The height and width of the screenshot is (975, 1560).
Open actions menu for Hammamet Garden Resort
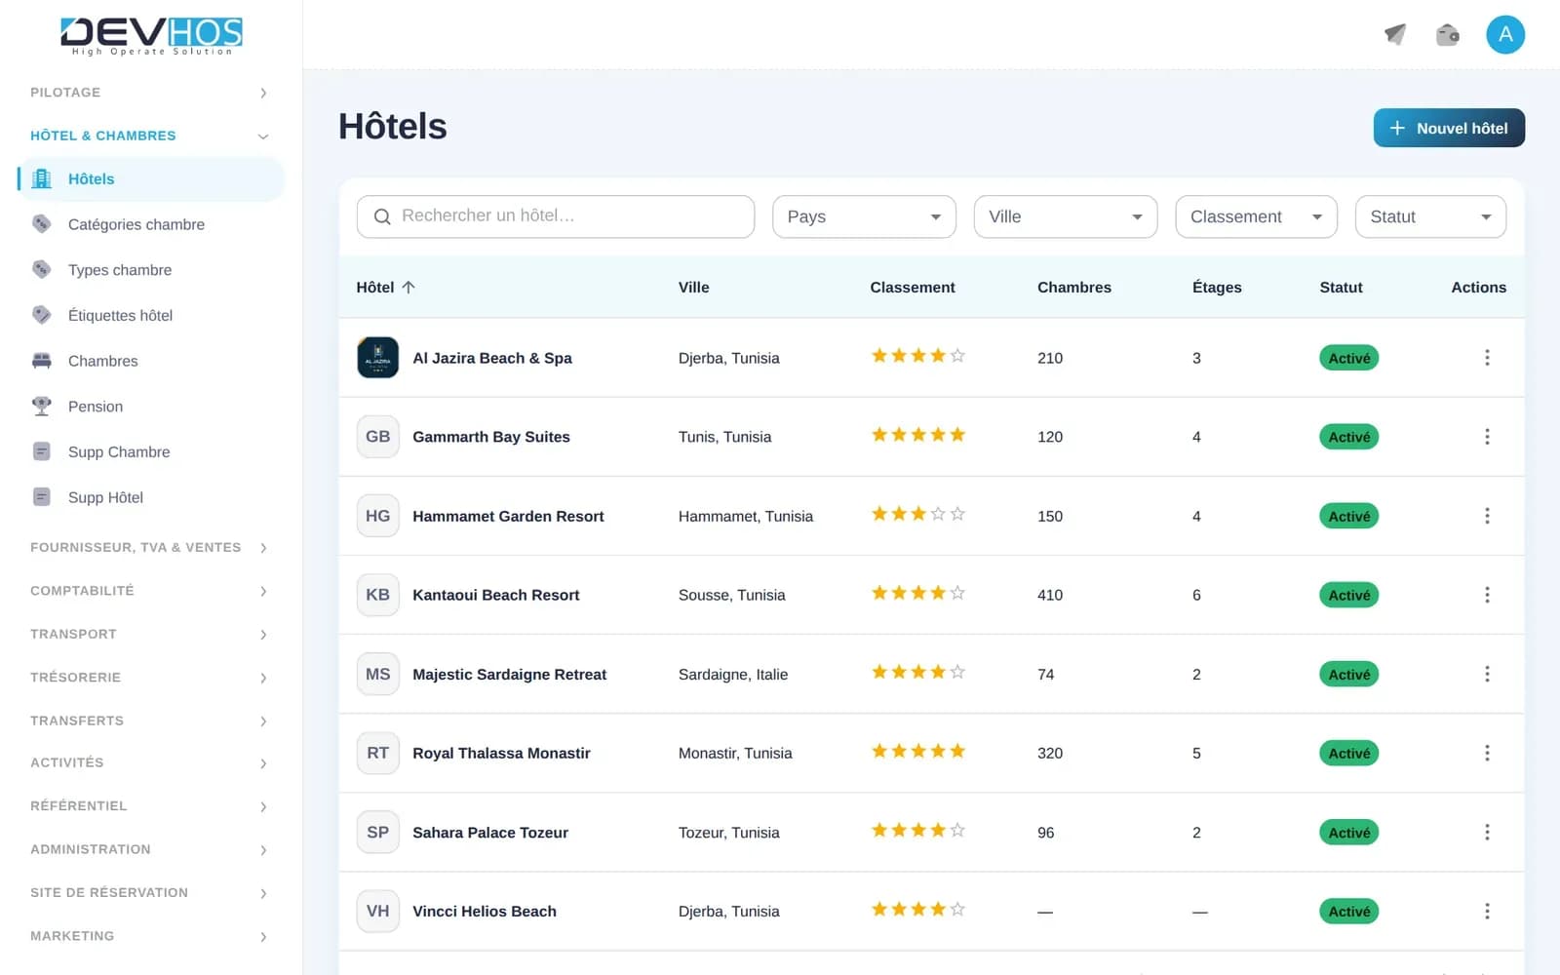tap(1487, 516)
